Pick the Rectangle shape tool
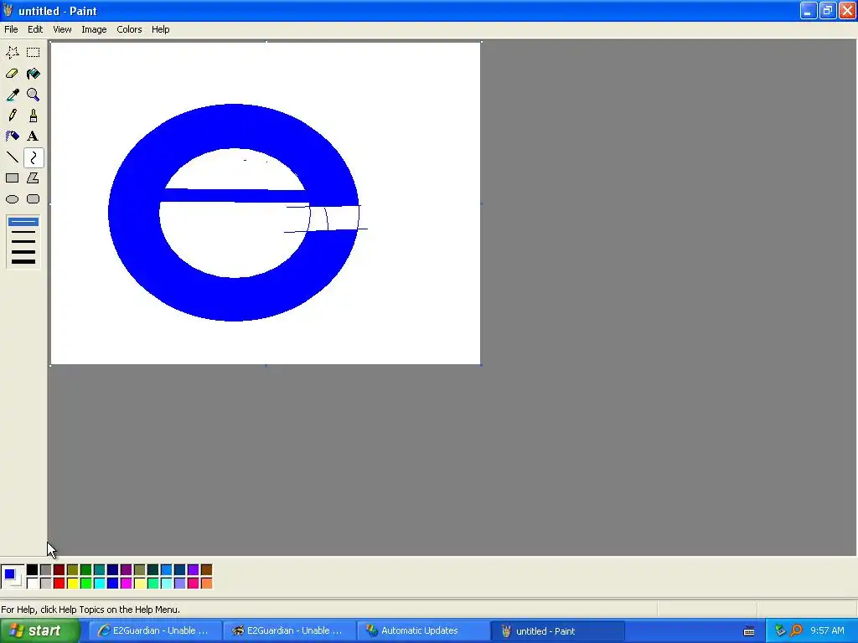Screen dimensions: 858x643 coord(12,178)
